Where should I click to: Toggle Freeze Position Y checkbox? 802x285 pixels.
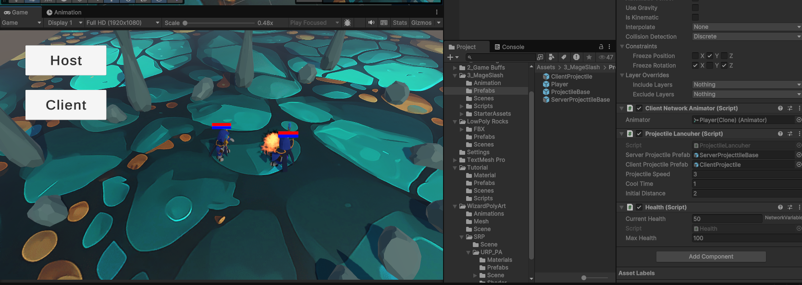coord(710,56)
